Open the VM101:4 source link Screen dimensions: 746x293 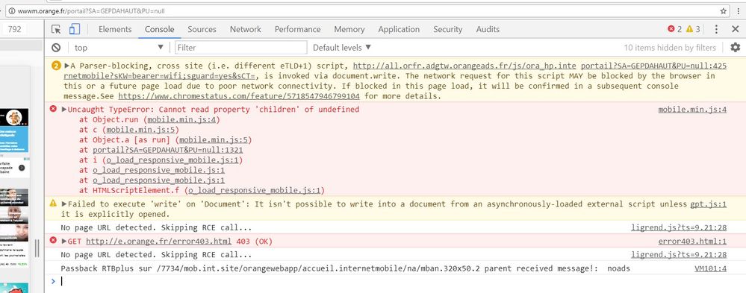click(710, 269)
